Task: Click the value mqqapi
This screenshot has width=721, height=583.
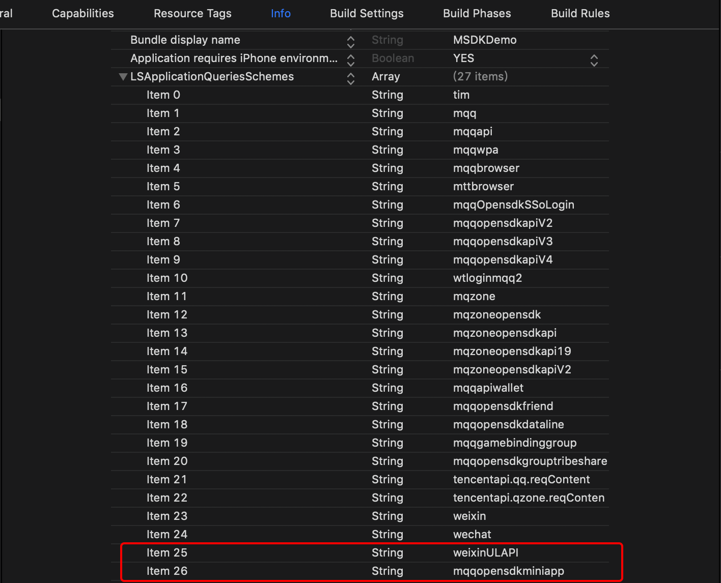Action: (x=473, y=132)
